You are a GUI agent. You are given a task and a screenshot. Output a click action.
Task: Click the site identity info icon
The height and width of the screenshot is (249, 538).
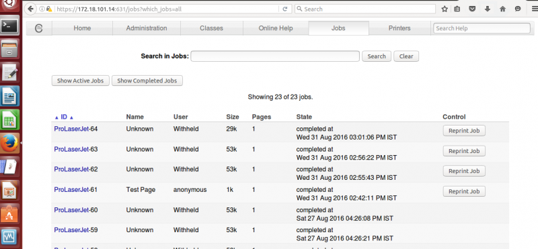click(x=42, y=9)
